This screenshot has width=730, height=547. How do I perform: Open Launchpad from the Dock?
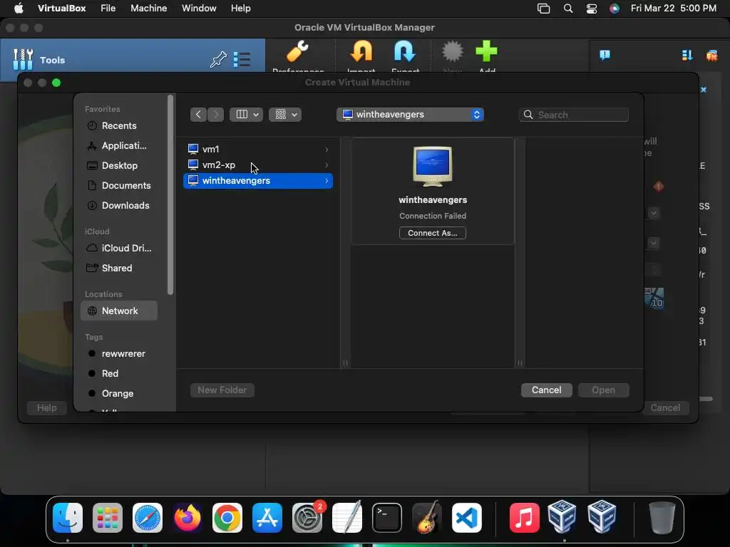point(108,518)
